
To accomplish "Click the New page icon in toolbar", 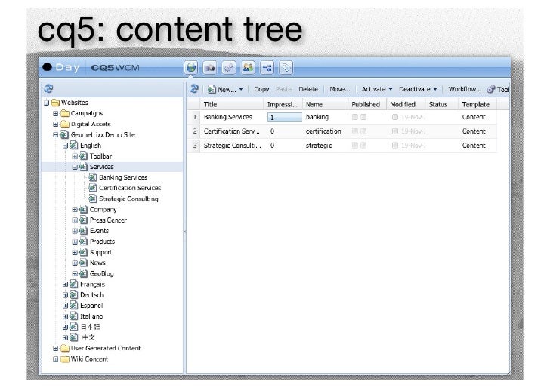I will 212,89.
